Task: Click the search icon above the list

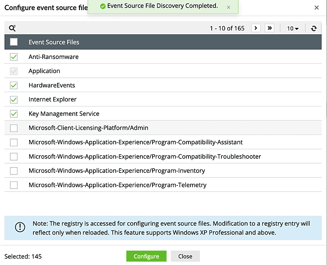Action: point(12,28)
